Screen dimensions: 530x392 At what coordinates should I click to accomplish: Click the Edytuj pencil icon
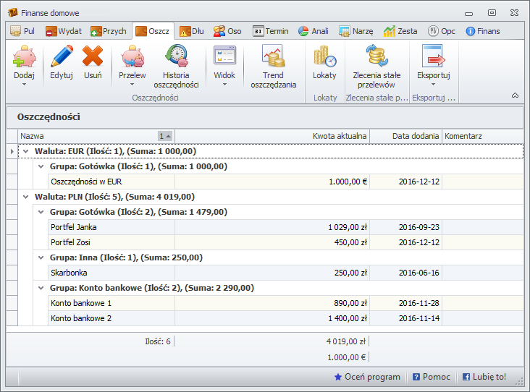point(62,57)
